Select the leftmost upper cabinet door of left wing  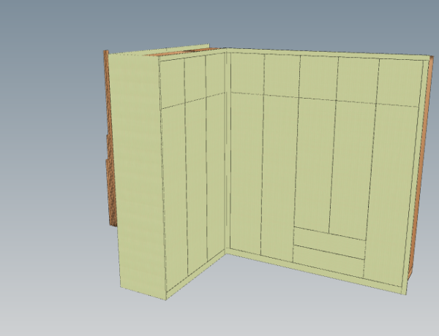tap(172, 83)
